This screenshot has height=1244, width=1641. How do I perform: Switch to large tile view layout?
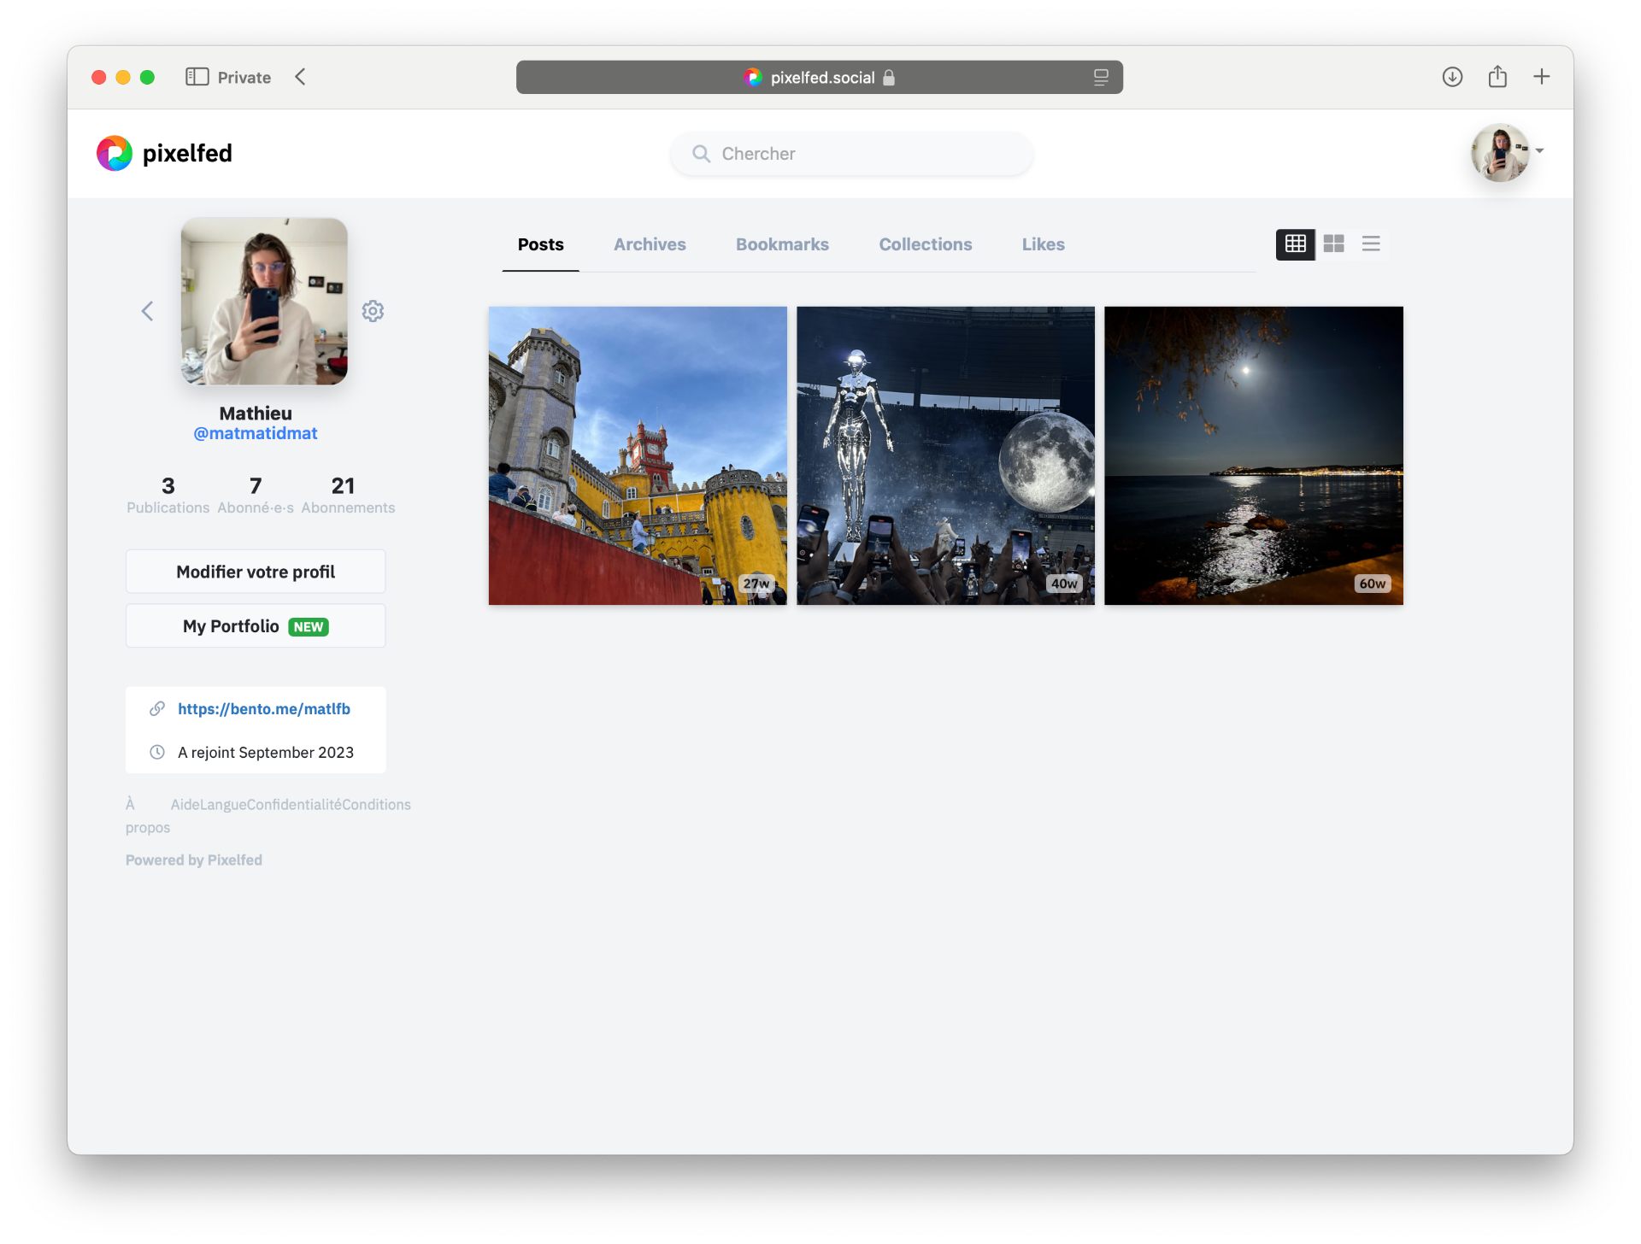click(x=1333, y=244)
